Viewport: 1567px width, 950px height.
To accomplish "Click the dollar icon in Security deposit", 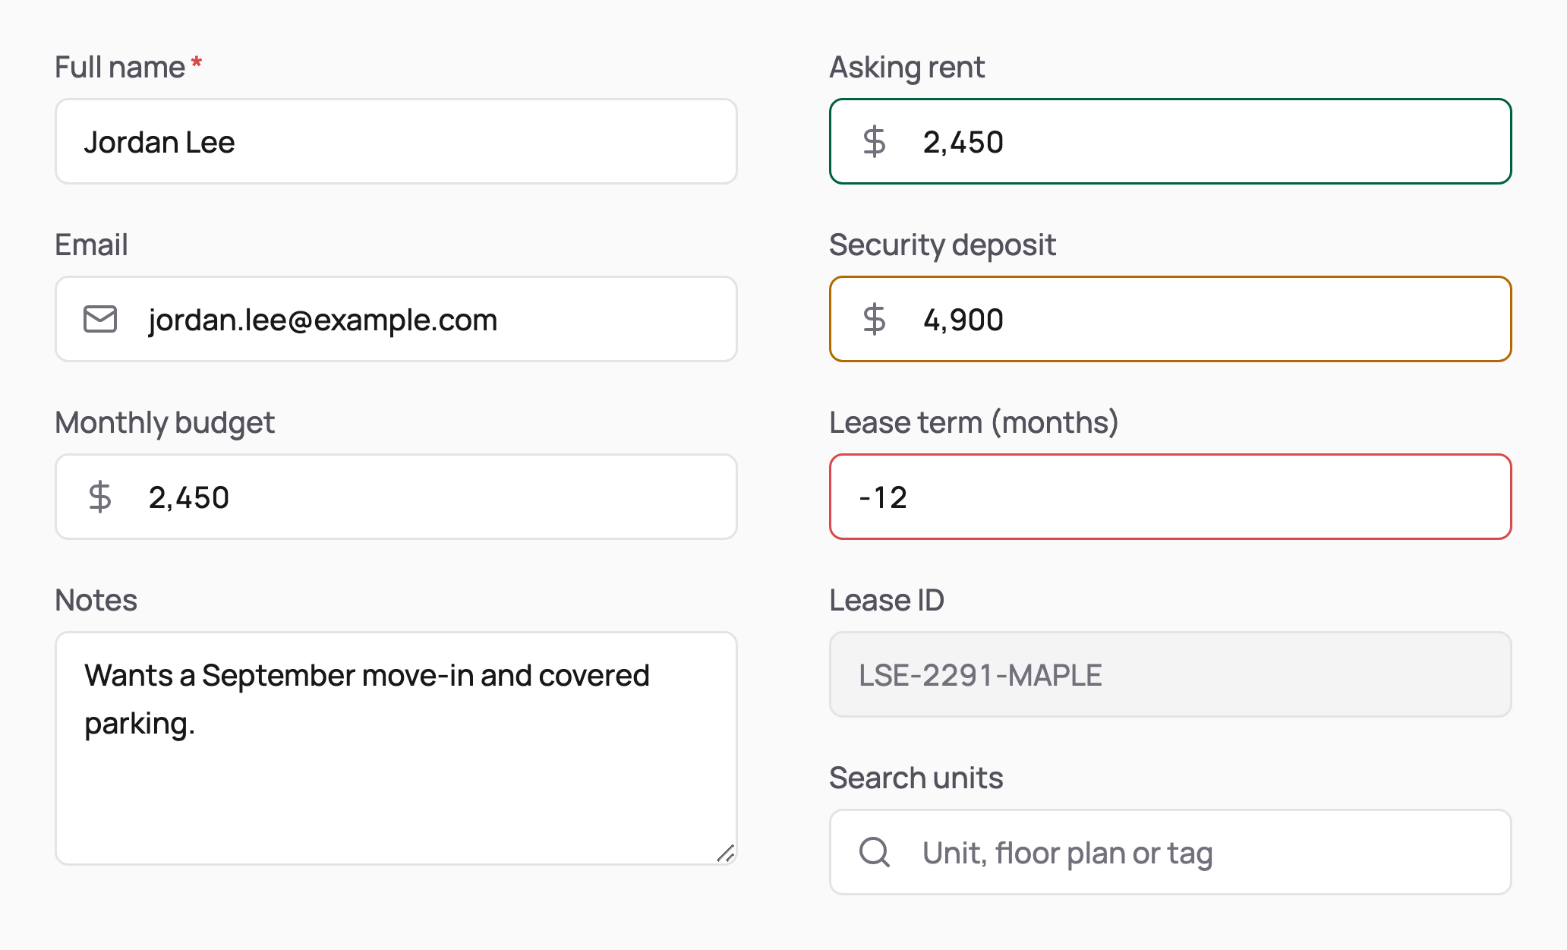I will point(875,320).
